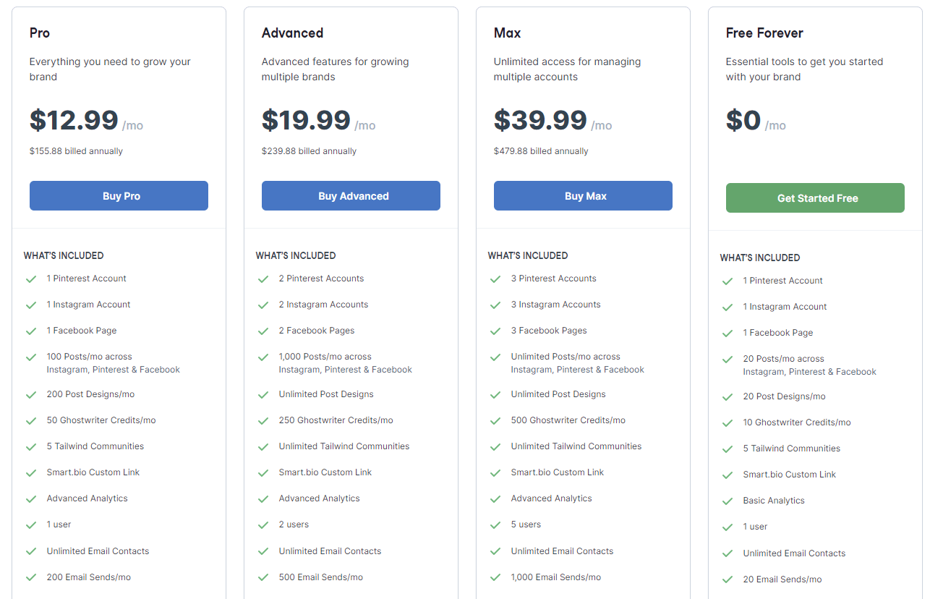Click the Buy Advanced button

pos(351,196)
